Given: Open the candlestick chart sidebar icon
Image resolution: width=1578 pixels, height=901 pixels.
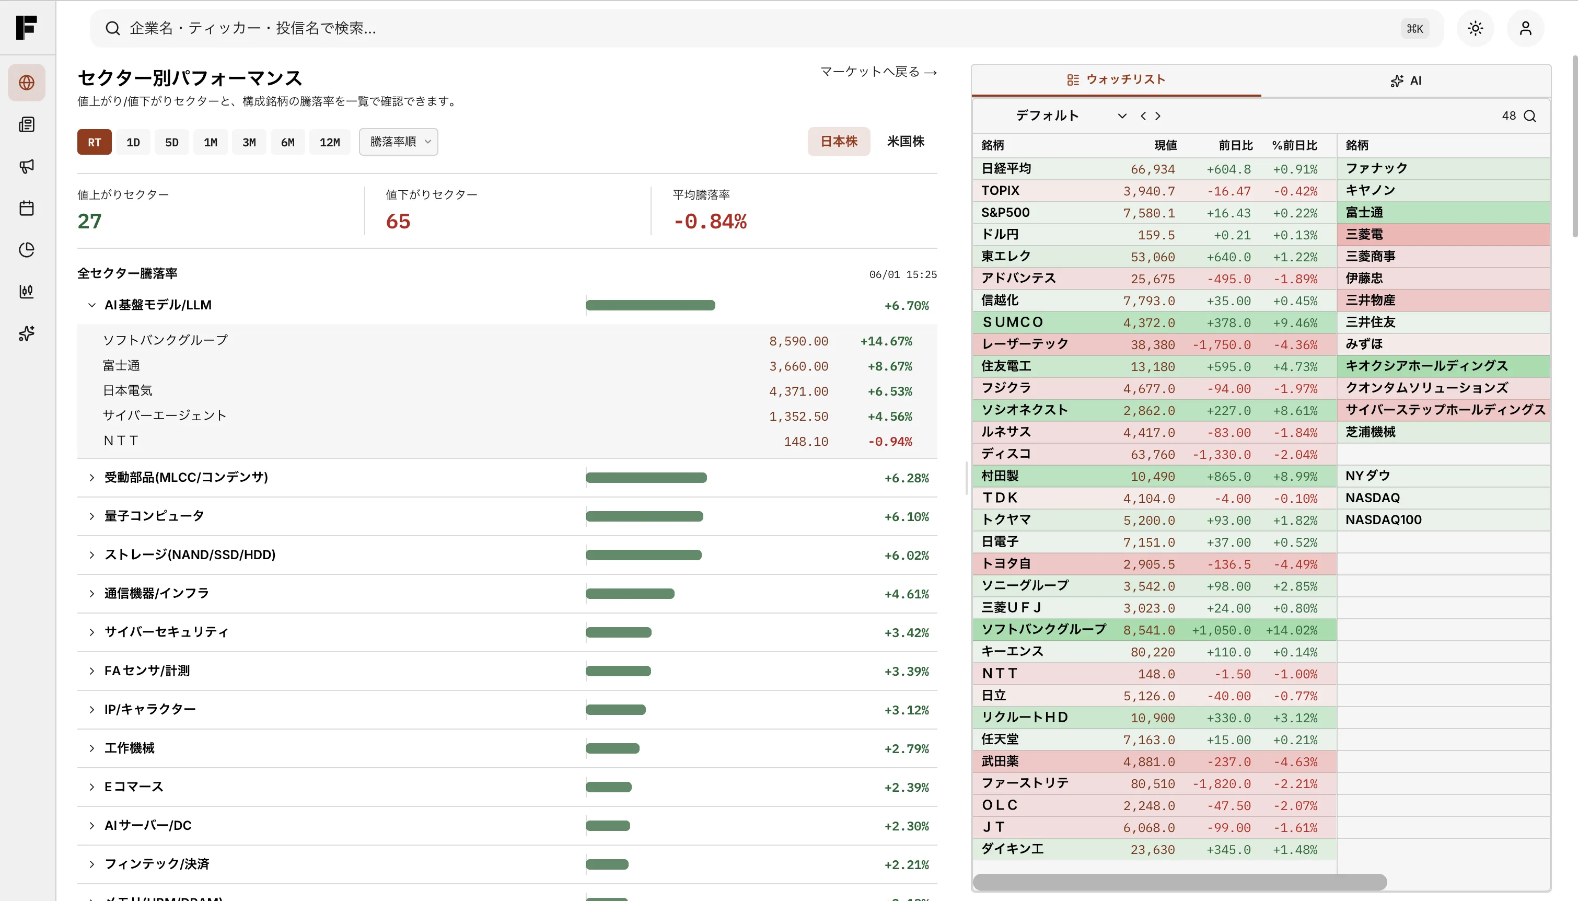Looking at the screenshot, I should click(27, 292).
